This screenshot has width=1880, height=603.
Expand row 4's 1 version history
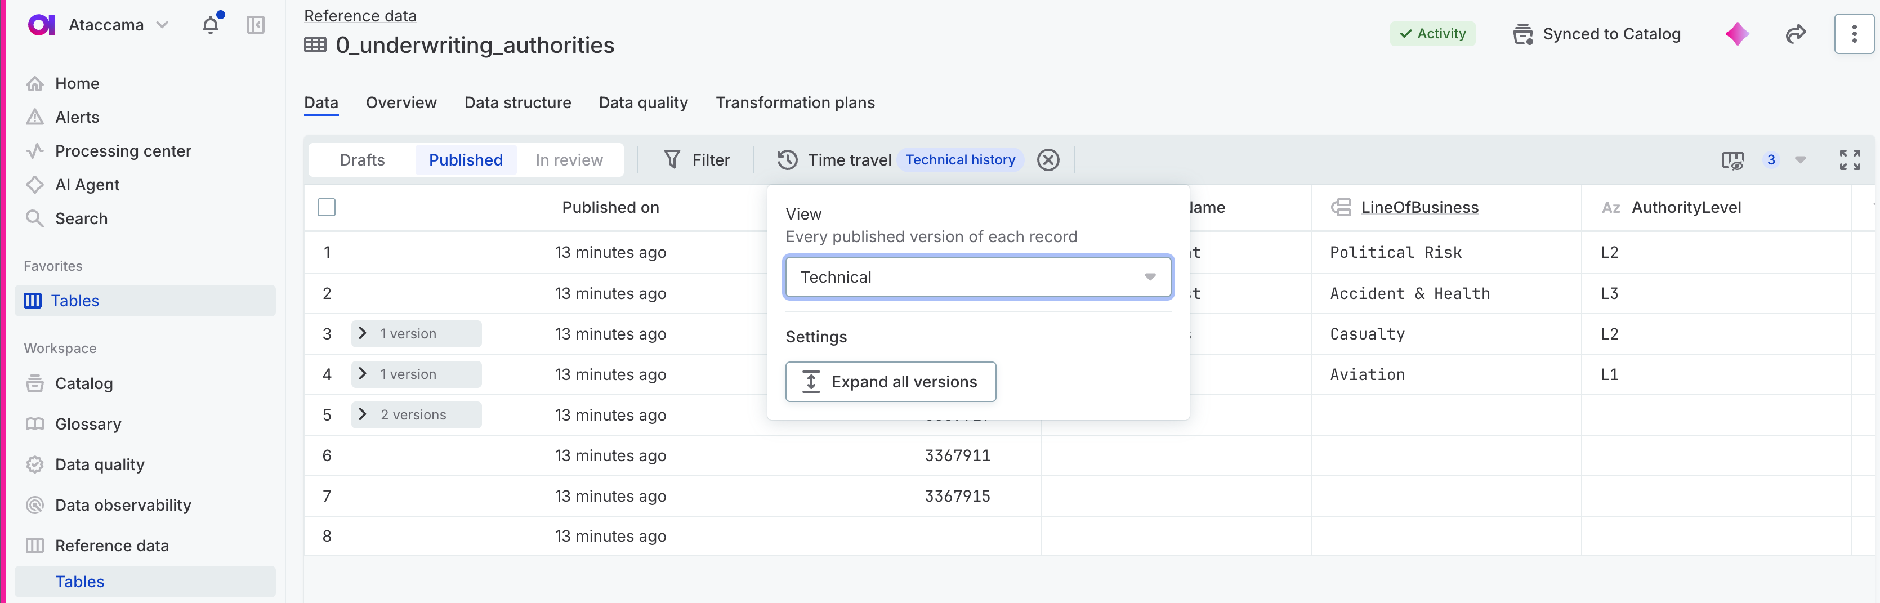[x=416, y=374]
